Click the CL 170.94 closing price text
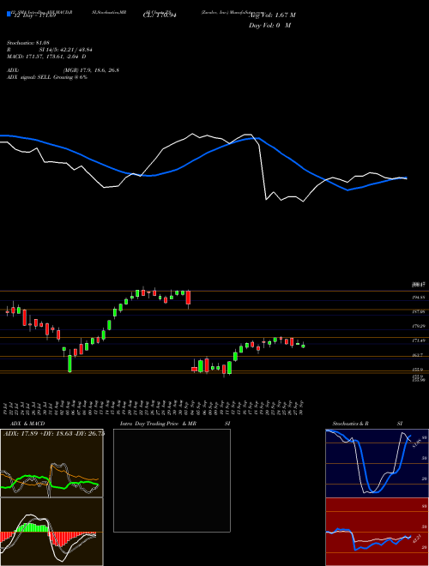429x566 pixels. [x=160, y=15]
